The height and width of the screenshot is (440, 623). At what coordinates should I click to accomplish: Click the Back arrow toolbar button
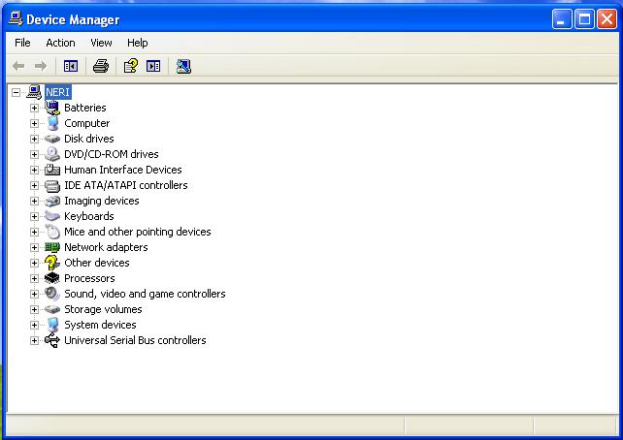pyautogui.click(x=18, y=66)
